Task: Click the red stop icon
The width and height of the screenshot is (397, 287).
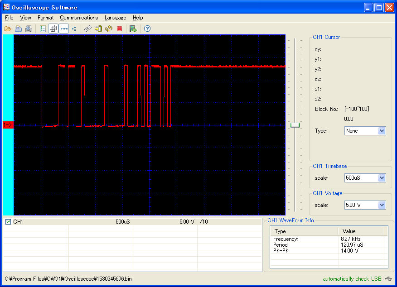Action: (x=120, y=29)
